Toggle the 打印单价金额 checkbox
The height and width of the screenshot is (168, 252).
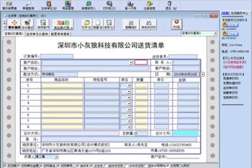18,165
